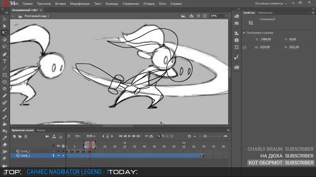This screenshot has height=177, width=316.
Task: Select the Rectangle tool
Action: [x=4, y=75]
